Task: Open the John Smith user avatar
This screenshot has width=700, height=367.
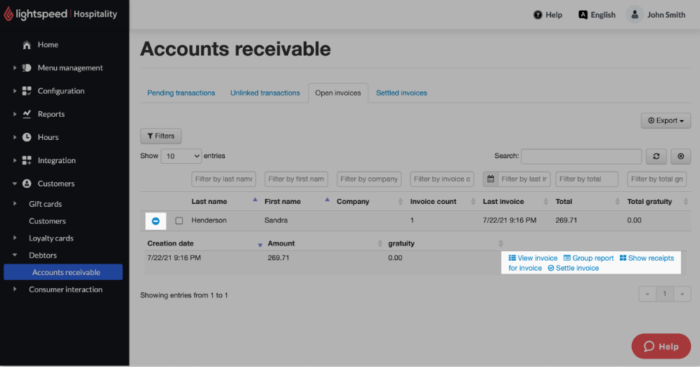Action: tap(635, 15)
